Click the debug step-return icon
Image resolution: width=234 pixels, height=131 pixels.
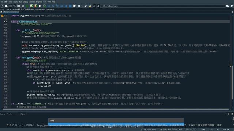[62, 6]
